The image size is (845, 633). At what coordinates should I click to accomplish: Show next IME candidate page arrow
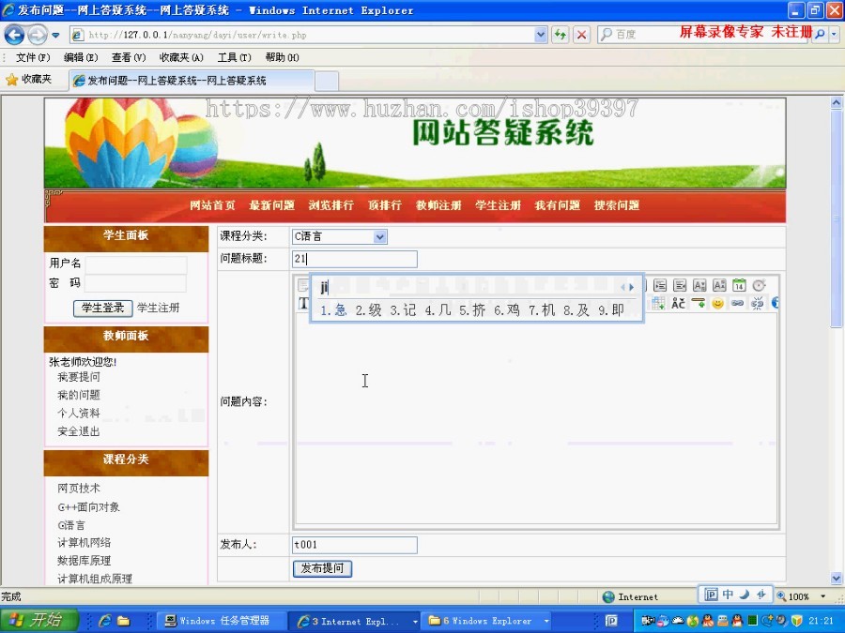[632, 288]
